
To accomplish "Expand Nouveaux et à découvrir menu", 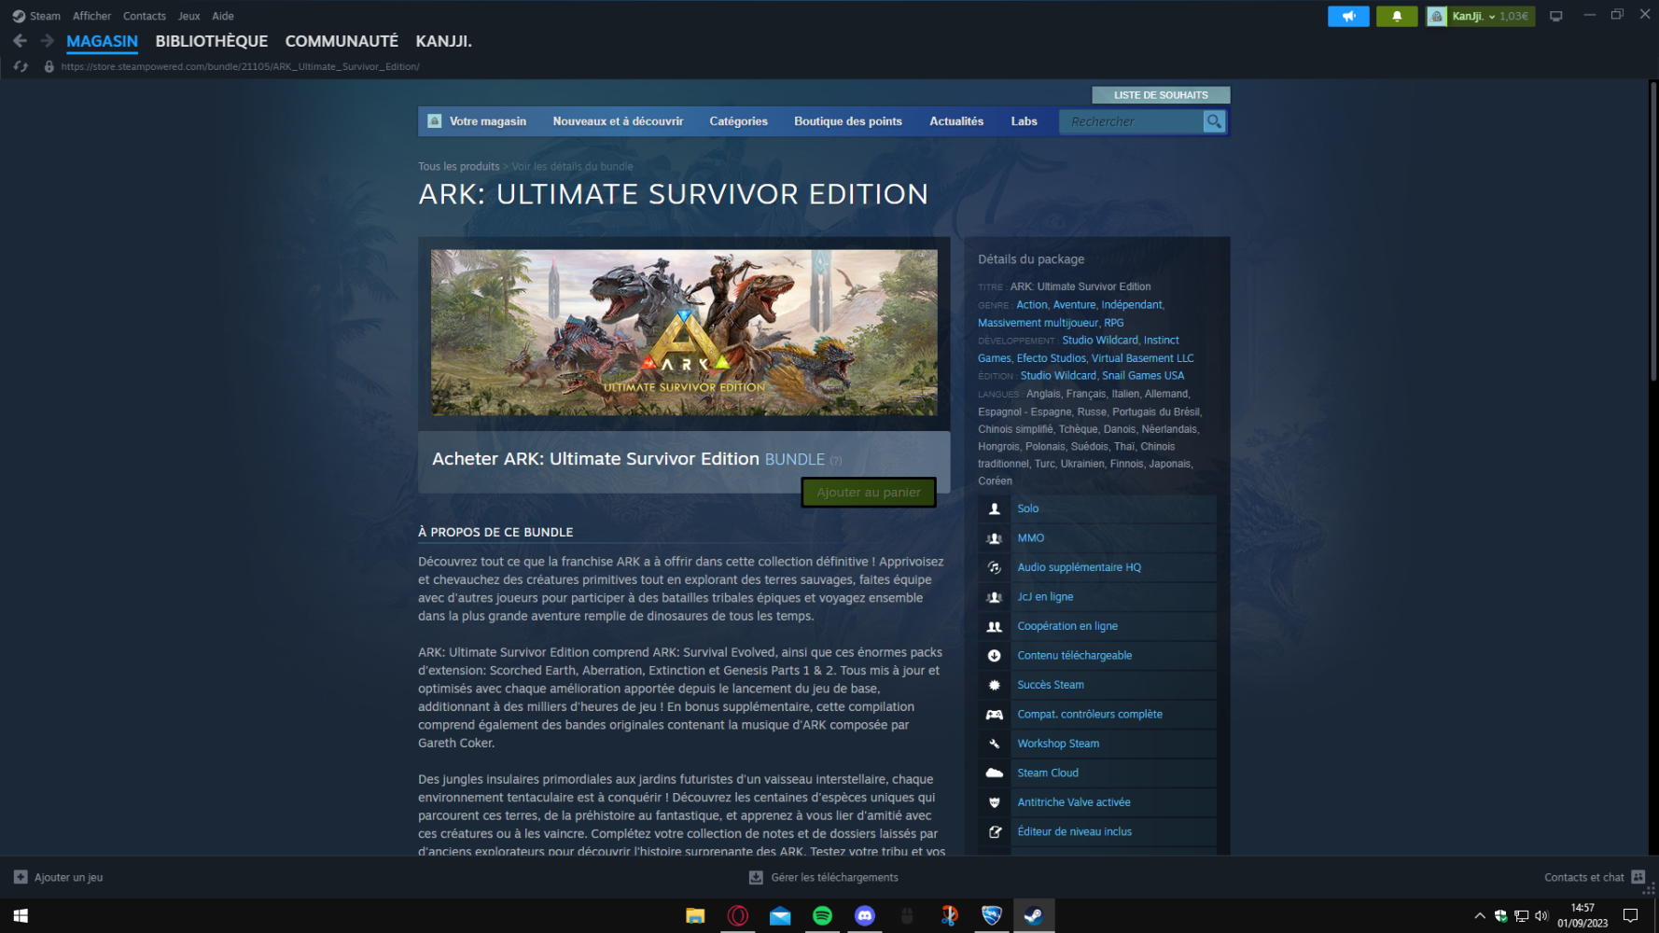I will (x=618, y=121).
